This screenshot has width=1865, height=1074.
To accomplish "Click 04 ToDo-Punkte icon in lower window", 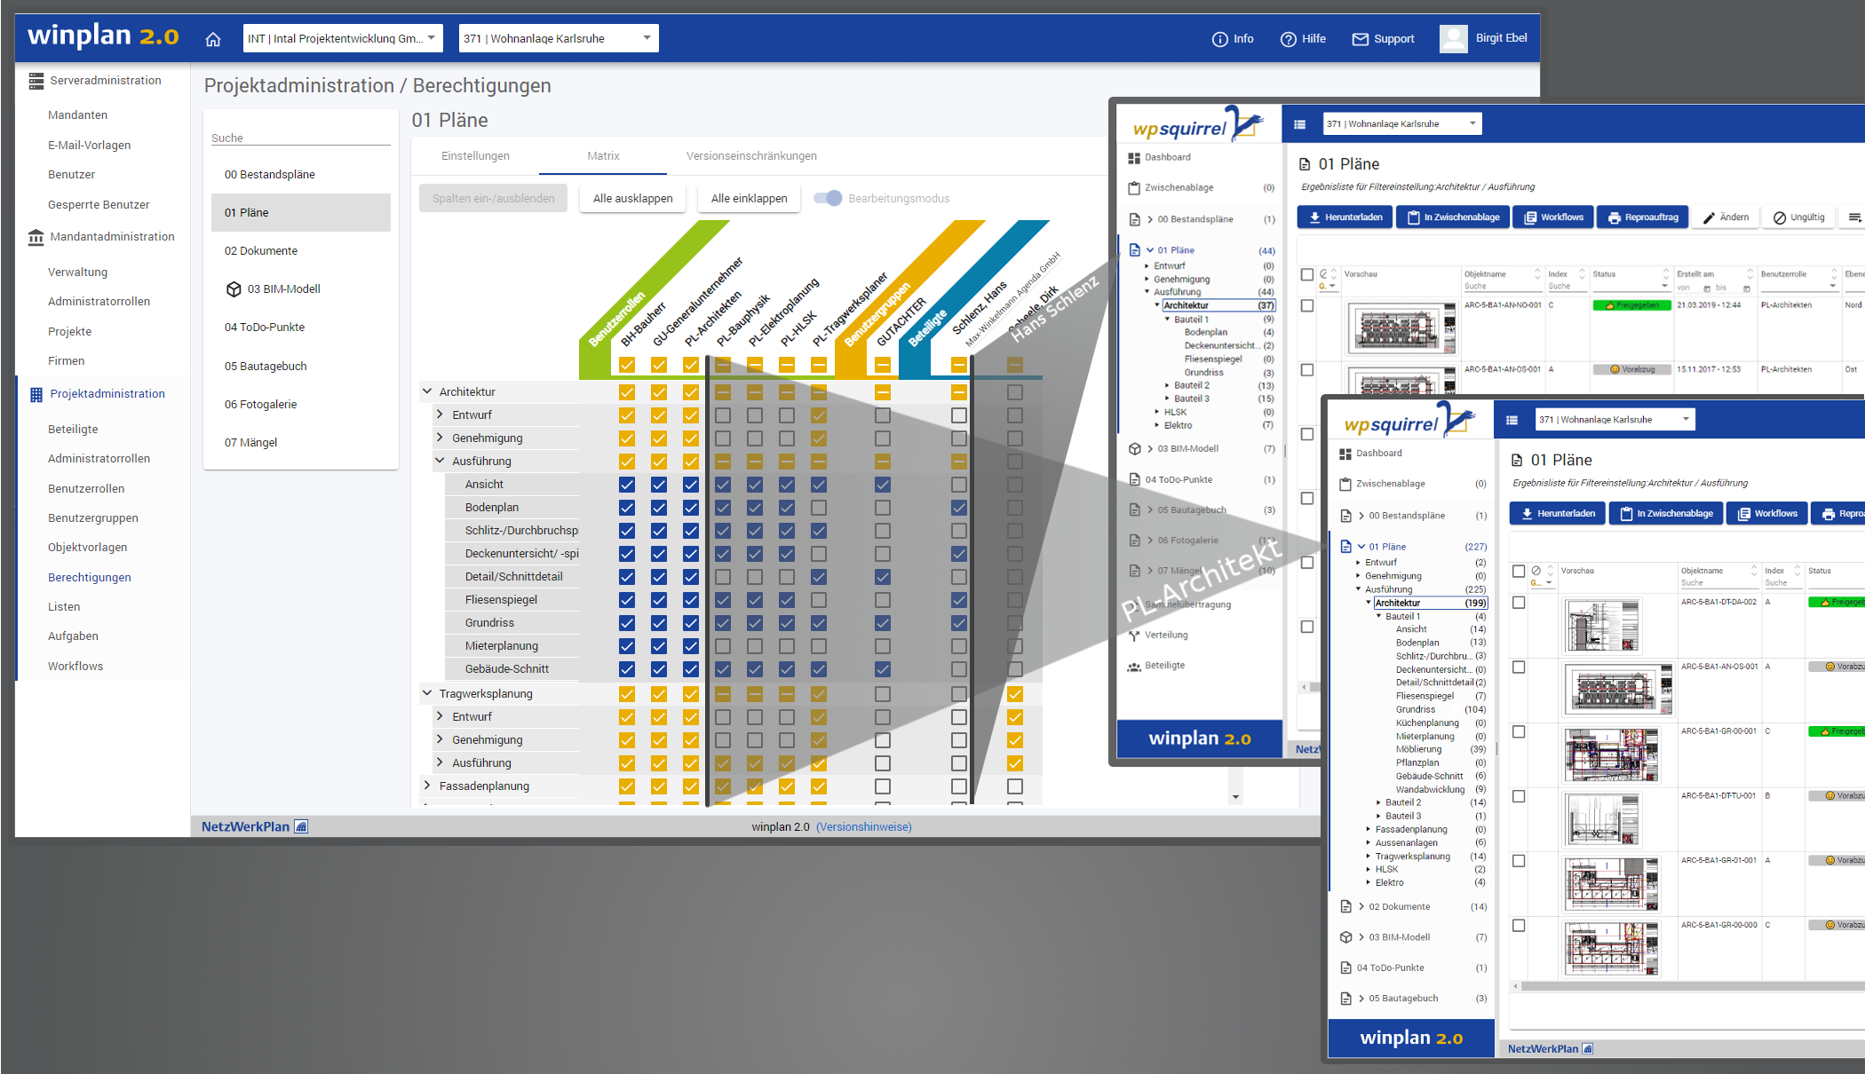I will pos(1346,968).
